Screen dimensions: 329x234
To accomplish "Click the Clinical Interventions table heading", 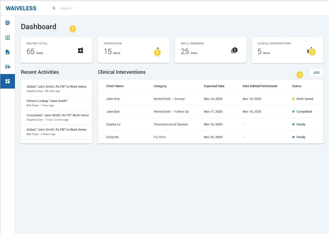I will pyautogui.click(x=122, y=72).
